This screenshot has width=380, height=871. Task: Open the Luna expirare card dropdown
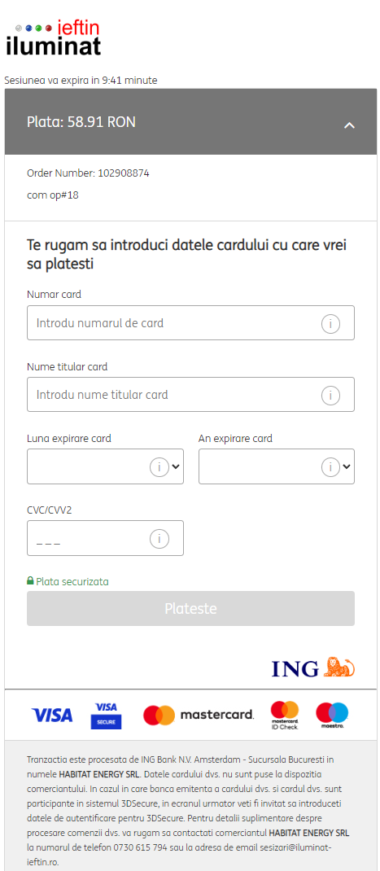(105, 466)
